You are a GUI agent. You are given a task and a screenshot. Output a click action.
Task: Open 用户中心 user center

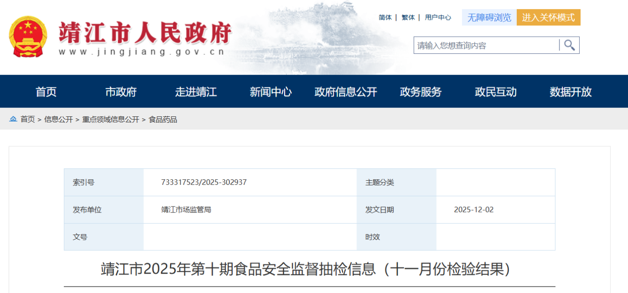coord(438,17)
